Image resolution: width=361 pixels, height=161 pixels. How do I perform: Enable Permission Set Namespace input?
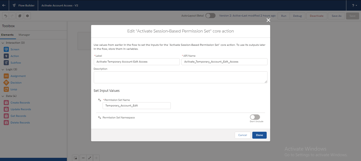(x=255, y=117)
